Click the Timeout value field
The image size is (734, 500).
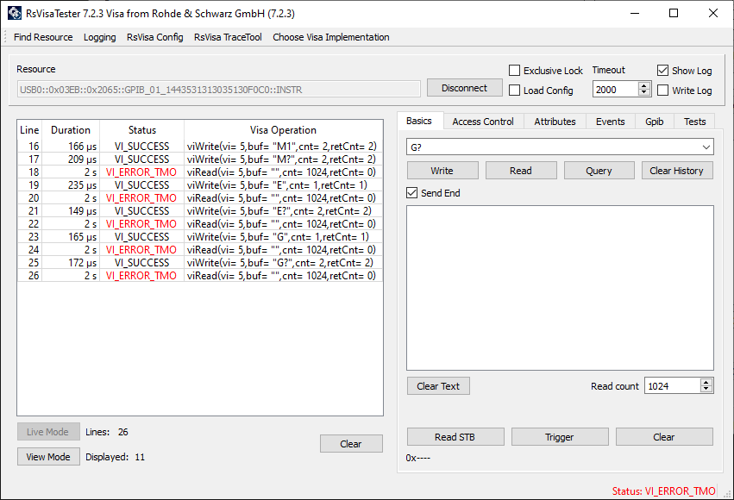click(x=616, y=90)
